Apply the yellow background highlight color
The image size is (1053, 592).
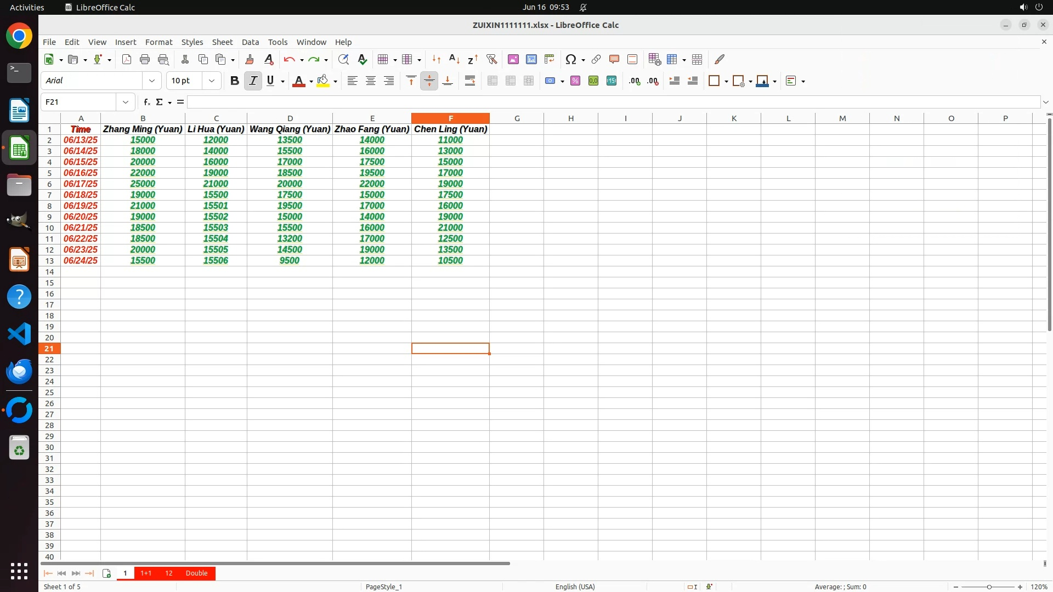323,81
